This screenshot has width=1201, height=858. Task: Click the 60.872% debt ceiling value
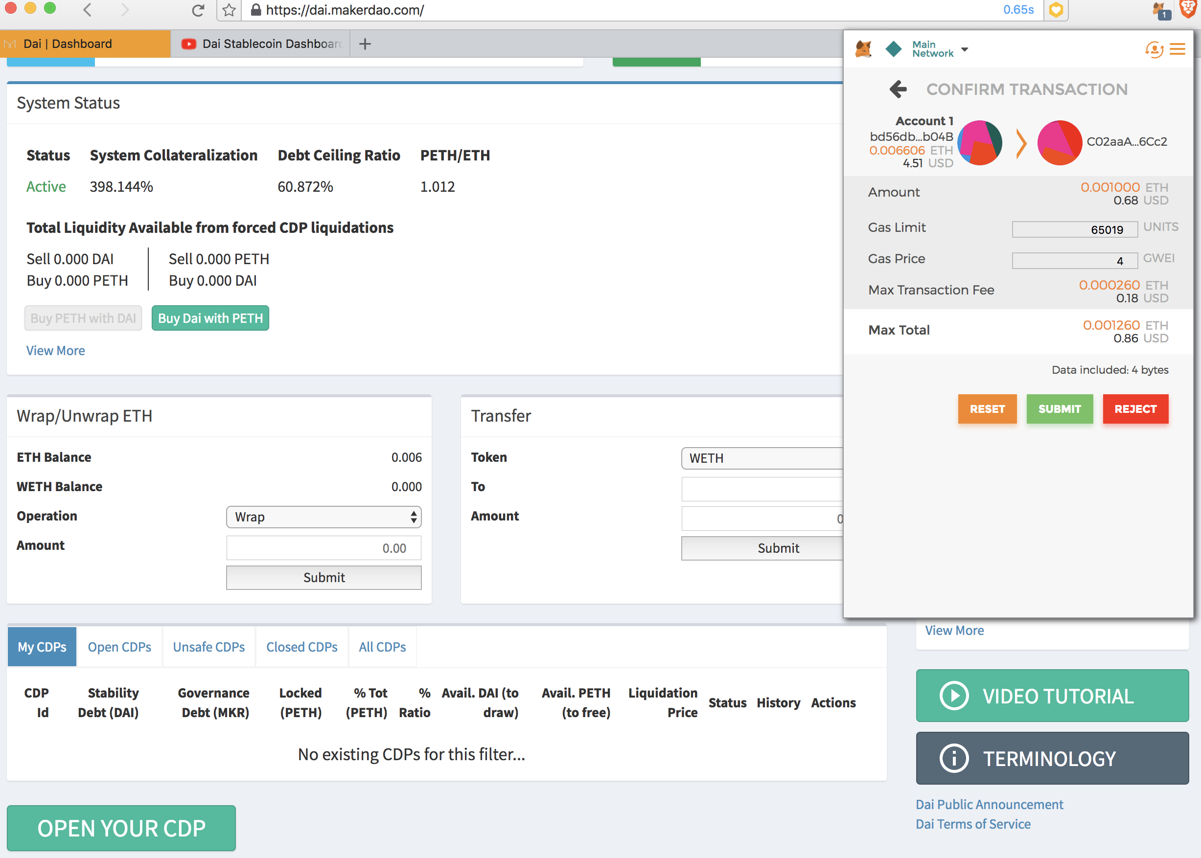pos(305,187)
